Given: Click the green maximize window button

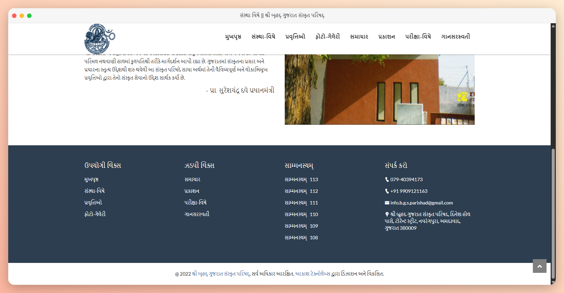Looking at the screenshot, I should click(29, 16).
